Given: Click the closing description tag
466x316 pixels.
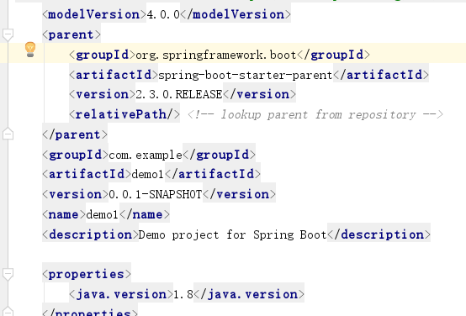Looking at the screenshot, I should pos(379,235).
